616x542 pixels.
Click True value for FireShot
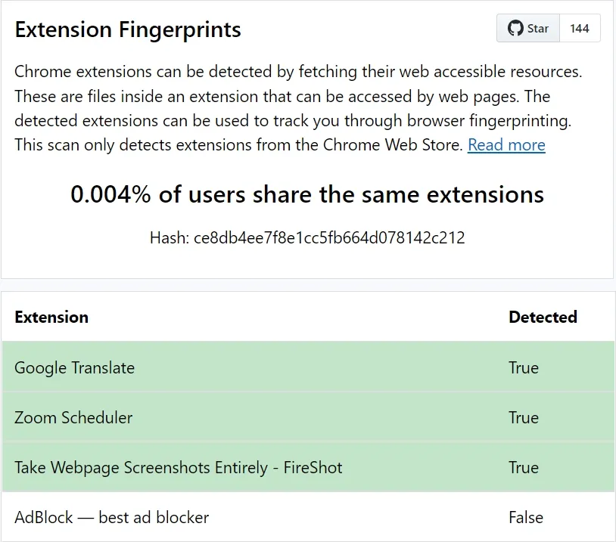(524, 467)
